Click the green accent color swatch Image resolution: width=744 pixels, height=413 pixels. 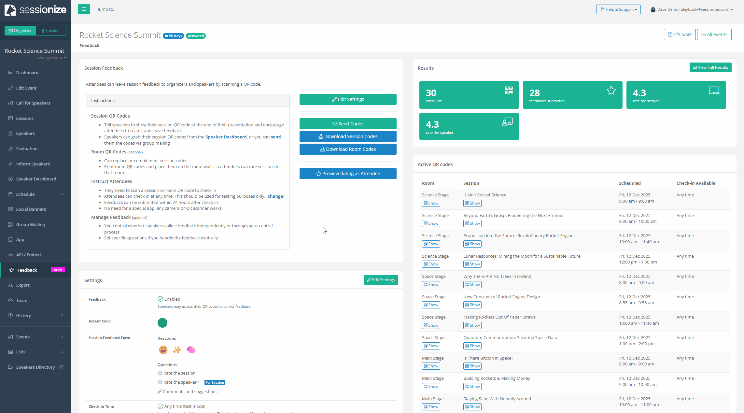162,323
